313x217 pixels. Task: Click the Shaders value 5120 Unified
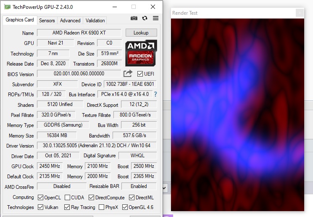tap(60, 104)
